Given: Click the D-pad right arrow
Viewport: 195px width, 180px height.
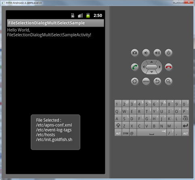Looking at the screenshot, I should tap(159, 67).
